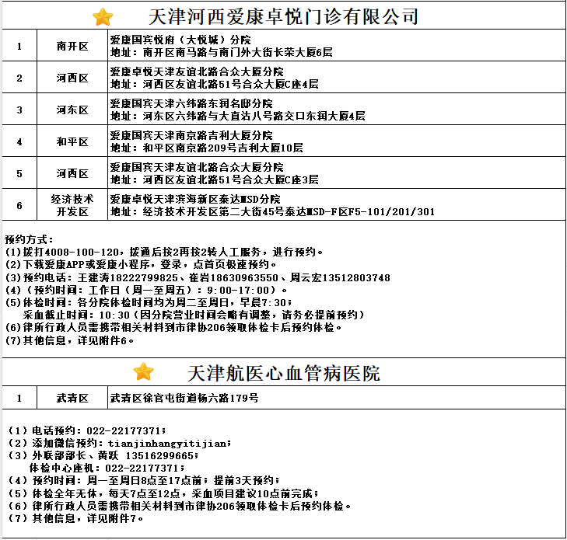Screen dimensions: 567x540
Task: Select line 其他信息，详见附件6
Action: click(x=69, y=340)
